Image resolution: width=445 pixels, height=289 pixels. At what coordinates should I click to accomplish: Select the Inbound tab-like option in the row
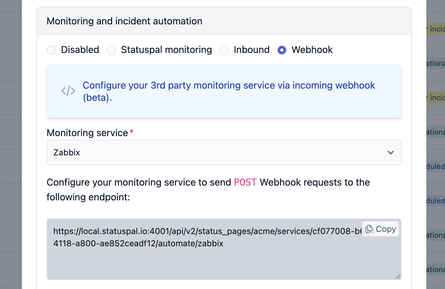coord(224,50)
